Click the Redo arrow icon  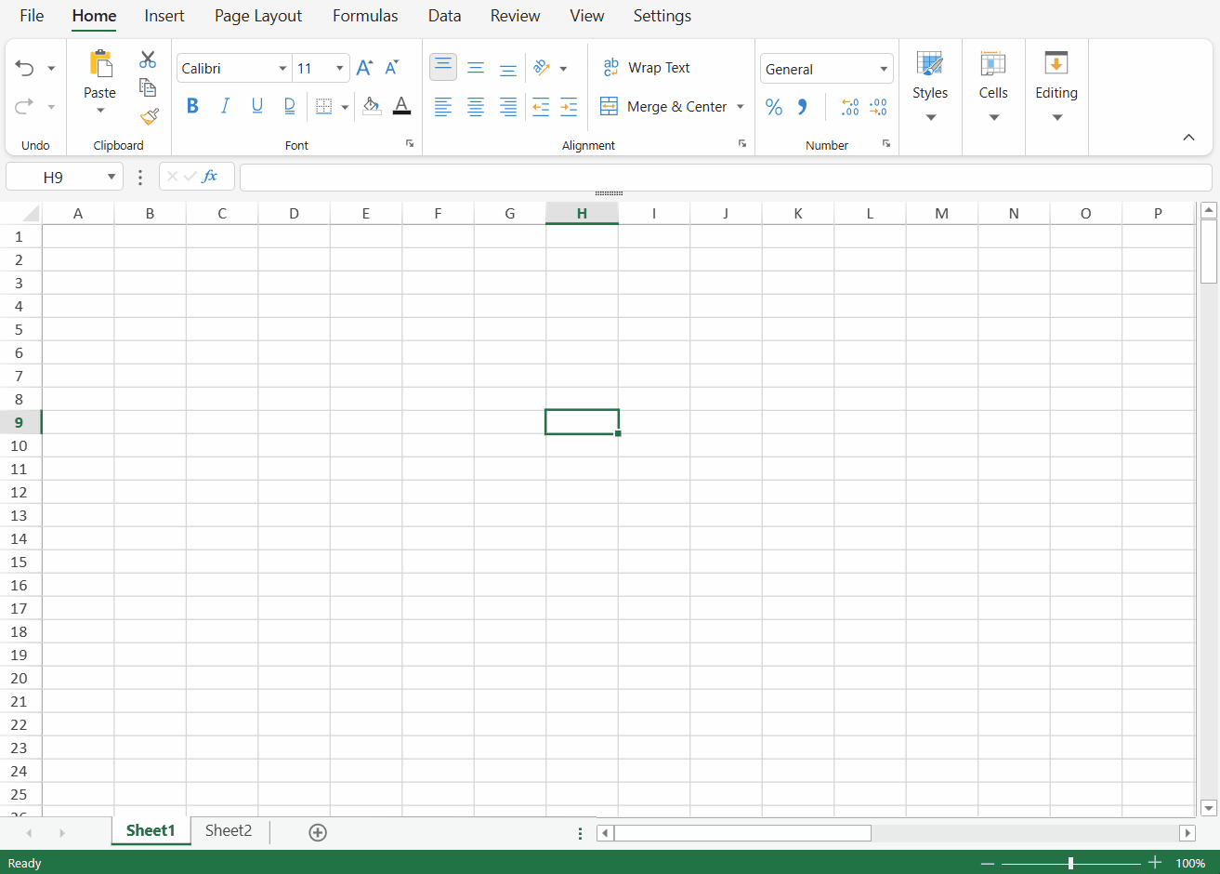[25, 106]
